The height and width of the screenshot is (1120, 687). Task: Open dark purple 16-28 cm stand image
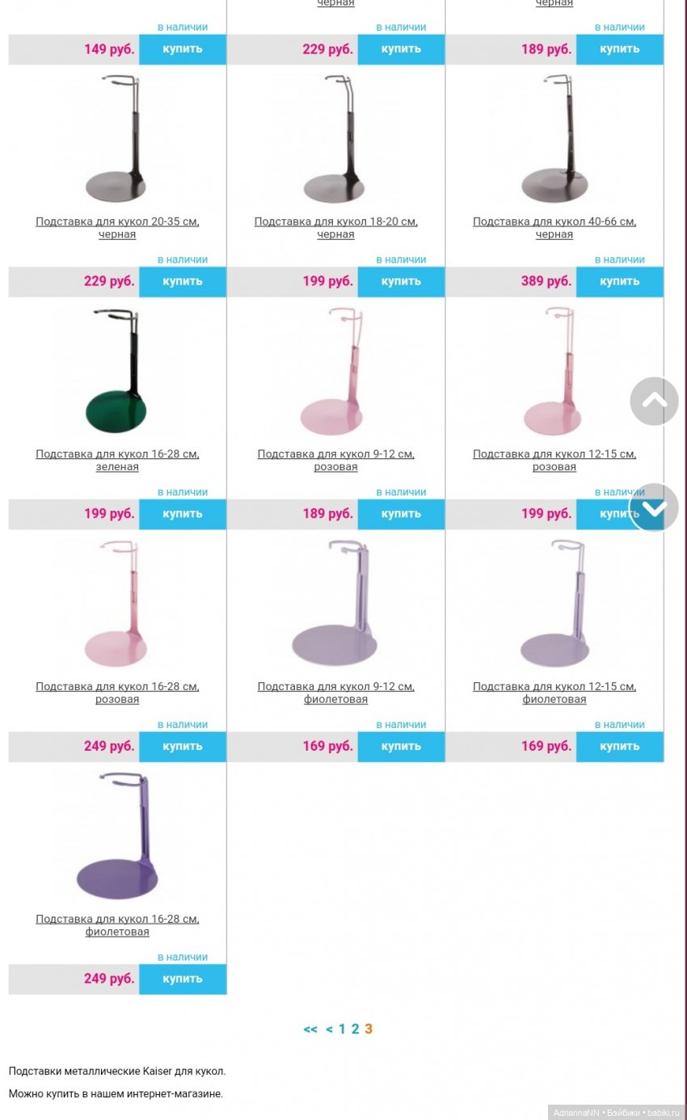[x=117, y=836]
